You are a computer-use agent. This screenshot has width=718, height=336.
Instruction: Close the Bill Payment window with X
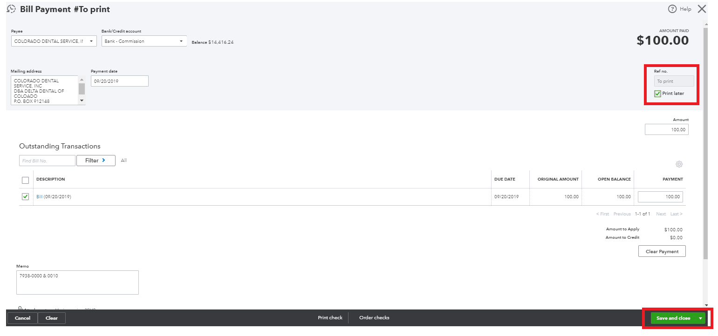702,9
